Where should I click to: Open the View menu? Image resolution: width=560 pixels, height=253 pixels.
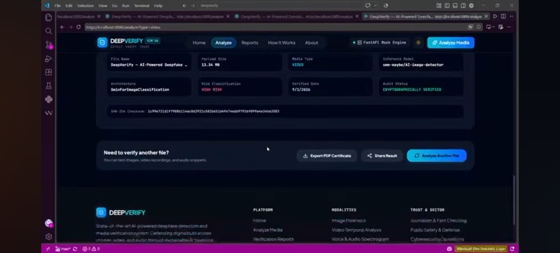click(103, 6)
